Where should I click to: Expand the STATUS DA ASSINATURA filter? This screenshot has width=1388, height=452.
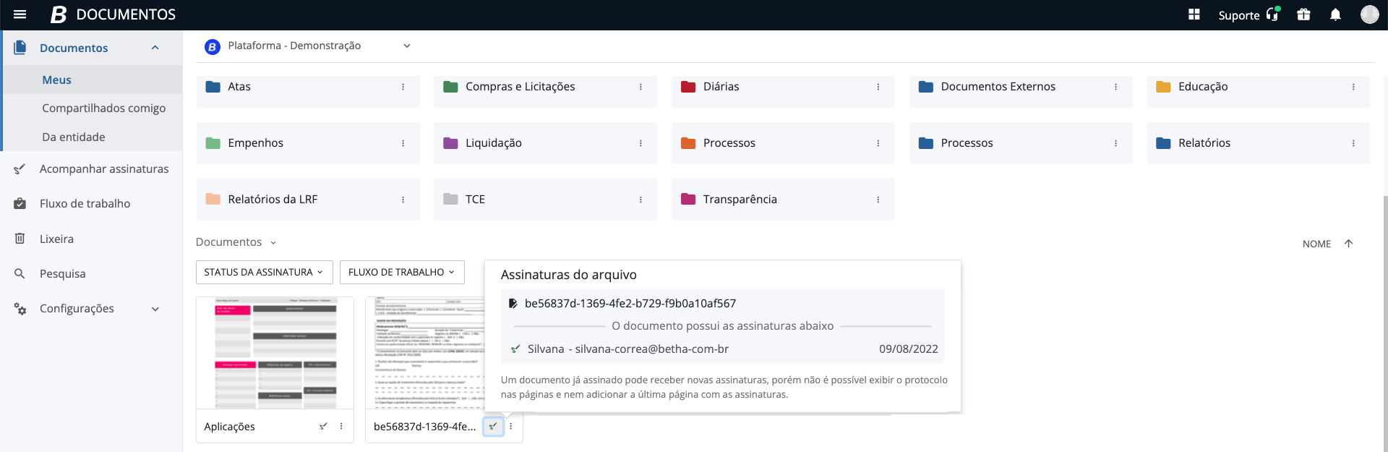pyautogui.click(x=264, y=272)
